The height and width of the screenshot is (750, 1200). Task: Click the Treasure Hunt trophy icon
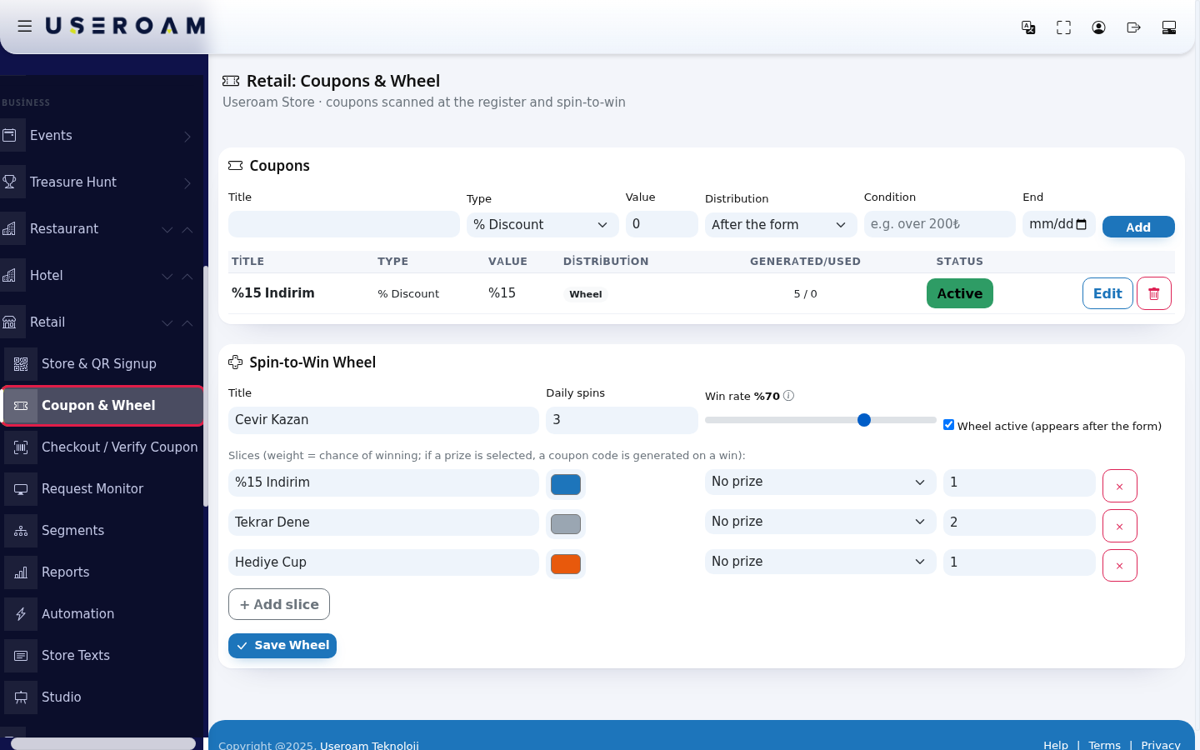tap(10, 182)
